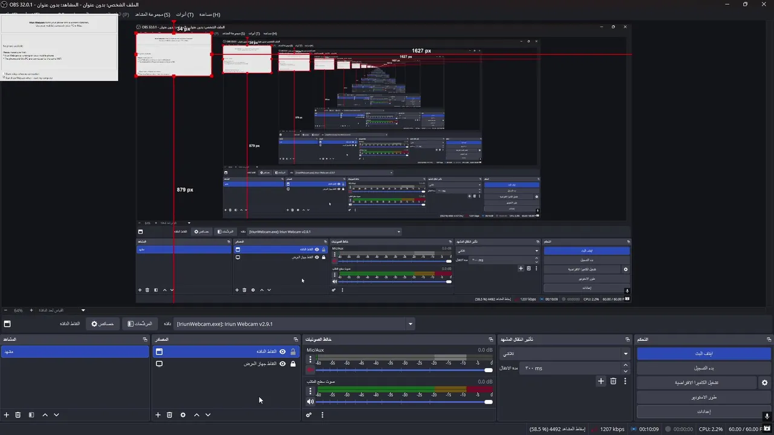Open the Tools (T) menu
774x435 pixels.
(x=185, y=14)
